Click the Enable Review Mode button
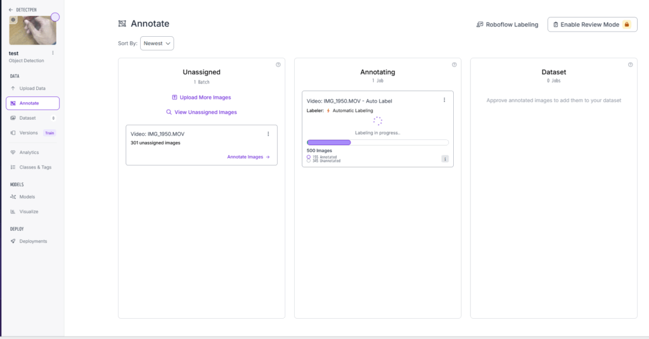This screenshot has height=339, width=649. (592, 25)
